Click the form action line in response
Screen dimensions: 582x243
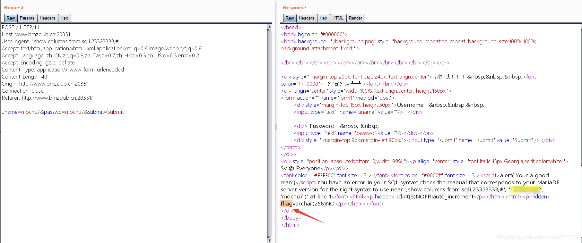pyautogui.click(x=338, y=98)
